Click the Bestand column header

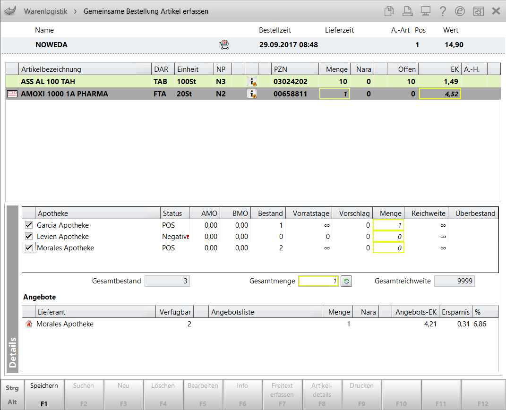point(268,213)
